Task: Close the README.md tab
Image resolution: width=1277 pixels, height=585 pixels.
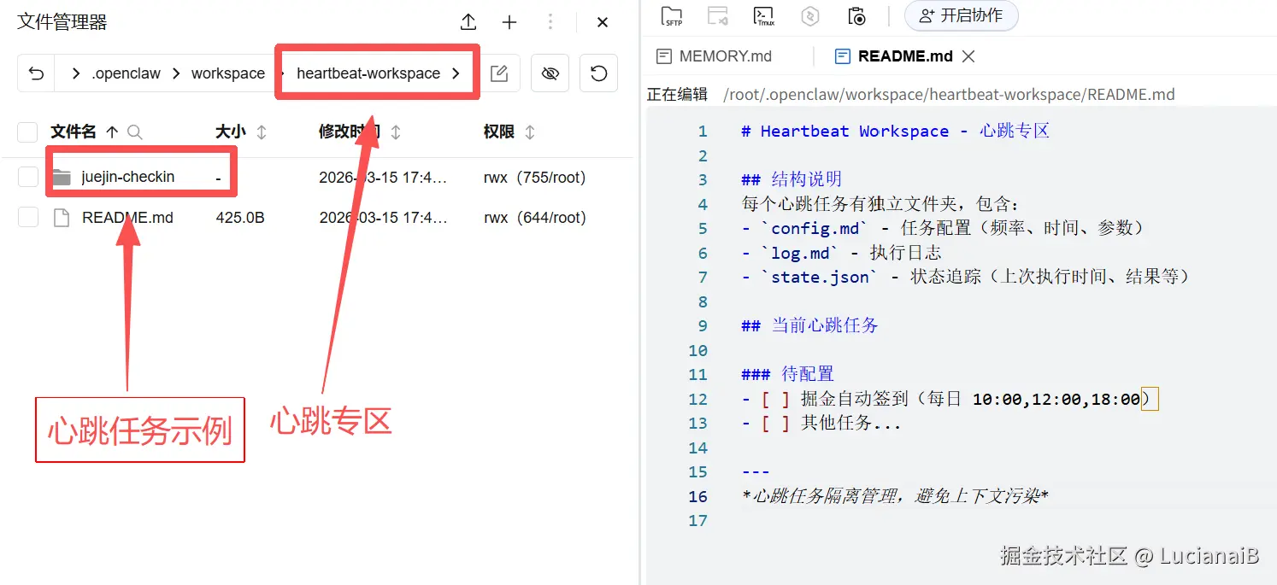Action: [x=968, y=56]
